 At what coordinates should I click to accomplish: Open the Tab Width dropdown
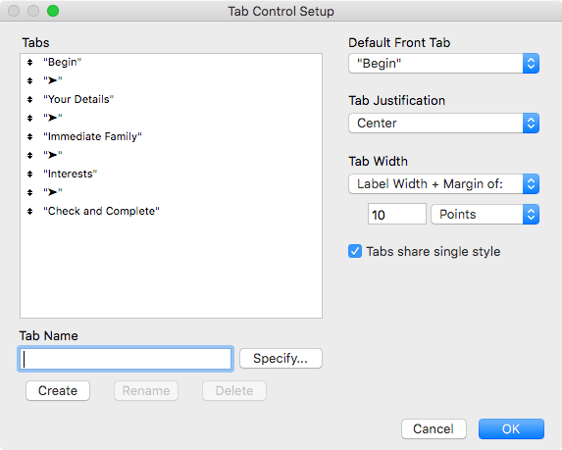(x=443, y=184)
